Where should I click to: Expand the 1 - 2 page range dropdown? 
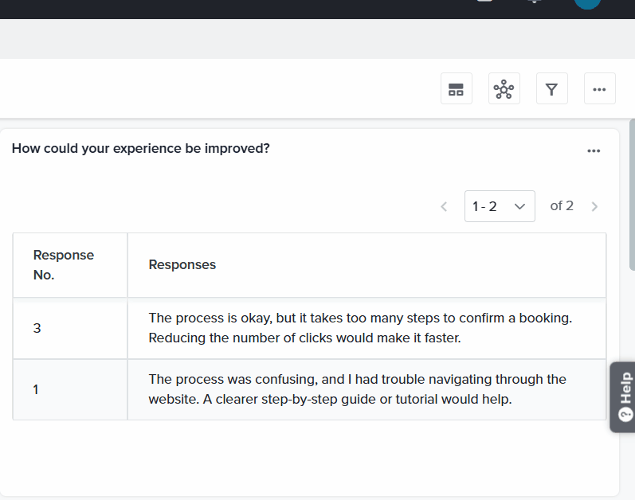[500, 206]
